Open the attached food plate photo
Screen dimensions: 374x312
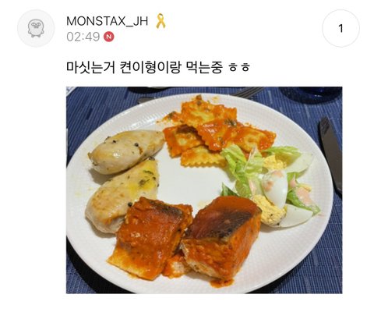[204, 190]
